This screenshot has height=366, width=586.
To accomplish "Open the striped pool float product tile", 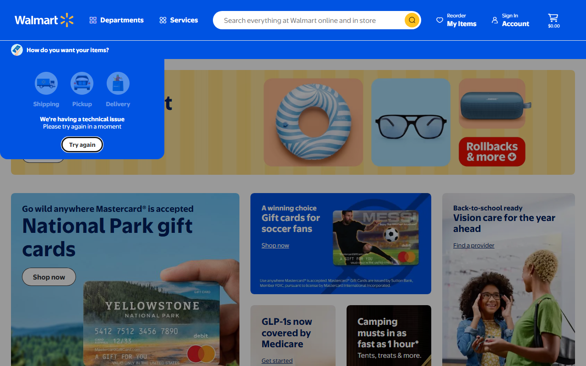I will 313,122.
